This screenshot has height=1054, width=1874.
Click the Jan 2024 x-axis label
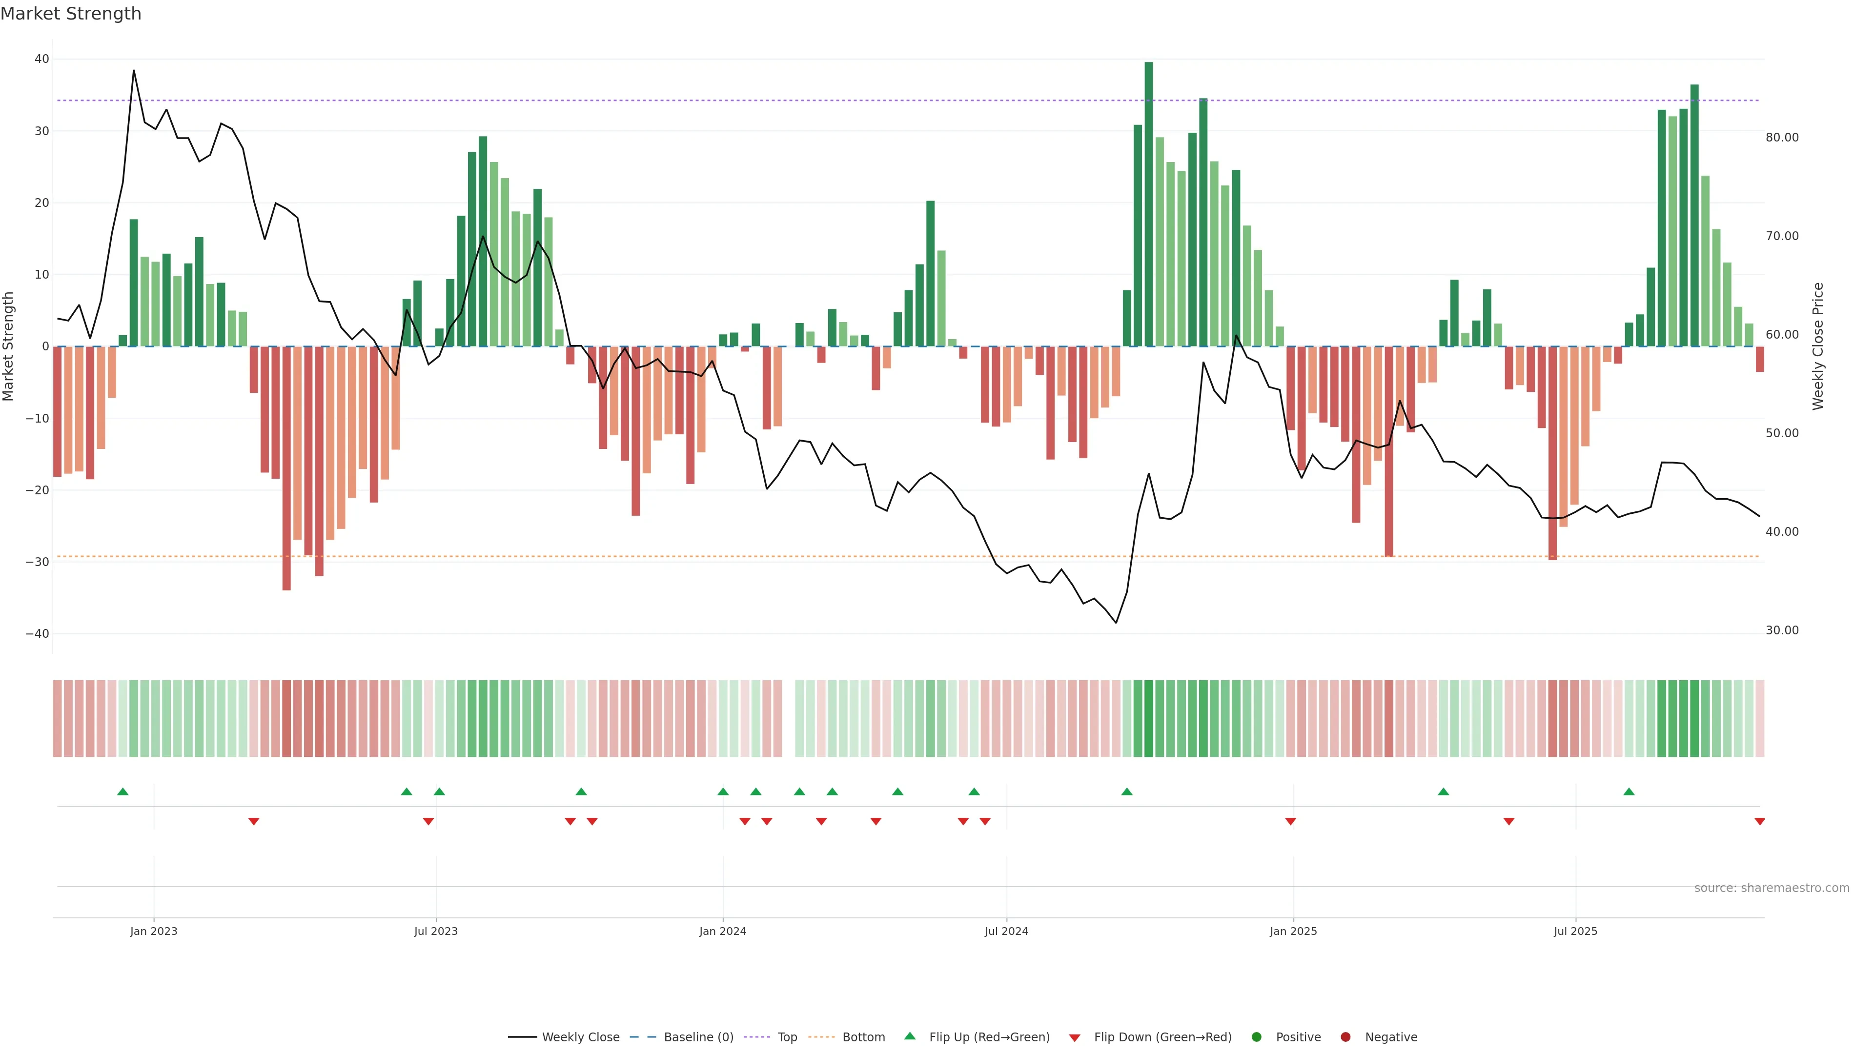[722, 931]
